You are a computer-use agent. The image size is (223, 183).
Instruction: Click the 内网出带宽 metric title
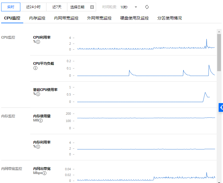[x=42, y=169]
